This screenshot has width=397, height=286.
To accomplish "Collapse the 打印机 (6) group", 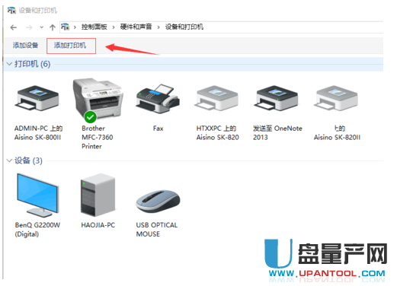I will point(9,64).
